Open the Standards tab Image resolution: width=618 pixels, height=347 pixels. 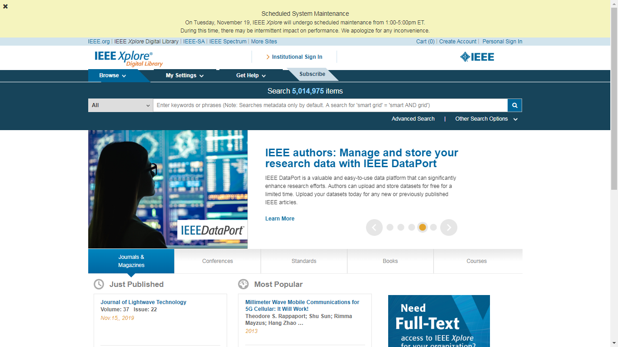coord(304,261)
